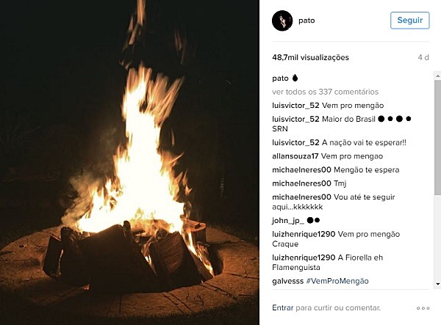Open the #VemProMengão hashtag
Viewport: 441px width, 325px height.
click(337, 281)
